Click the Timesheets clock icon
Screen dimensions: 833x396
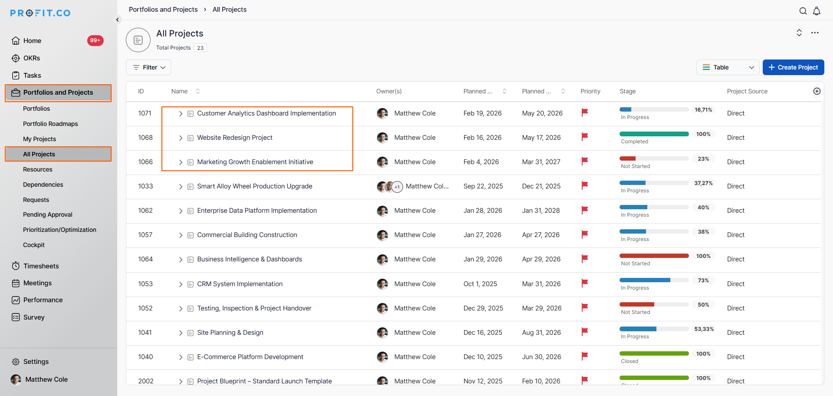16,266
